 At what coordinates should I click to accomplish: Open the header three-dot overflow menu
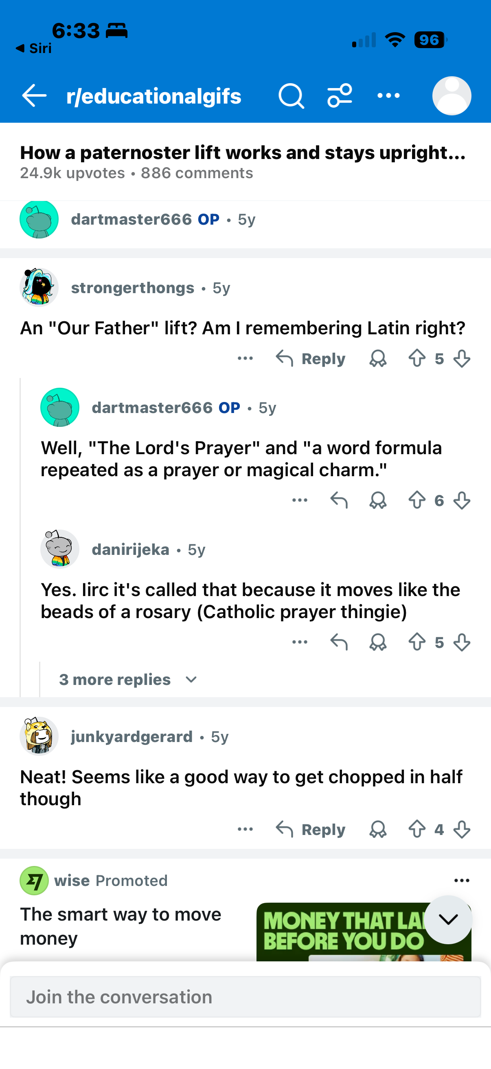click(x=389, y=96)
